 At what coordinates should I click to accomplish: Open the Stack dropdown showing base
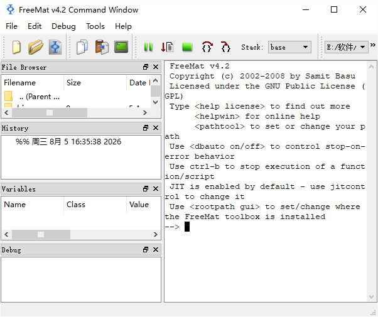coord(289,47)
